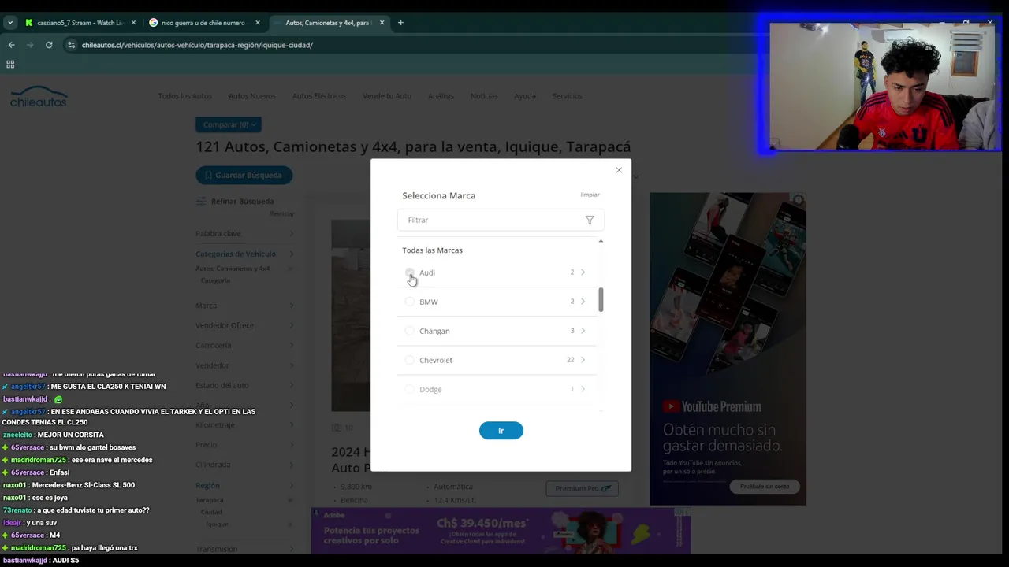1009x567 pixels.
Task: Click the Tarapacá region sub-item
Action: (210, 500)
